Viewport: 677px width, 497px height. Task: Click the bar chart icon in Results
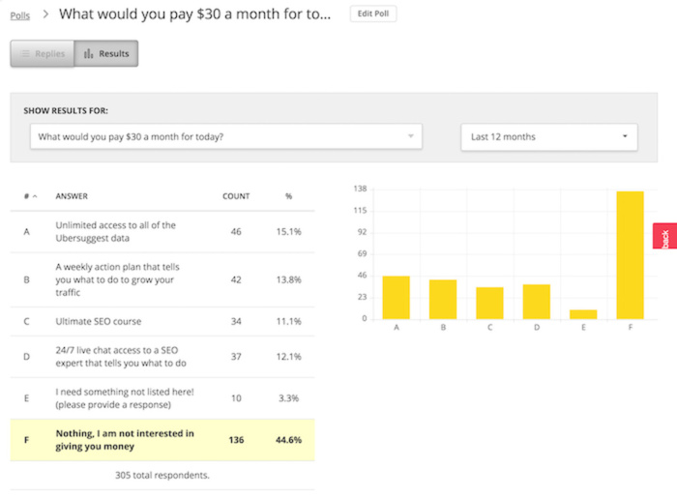click(89, 54)
